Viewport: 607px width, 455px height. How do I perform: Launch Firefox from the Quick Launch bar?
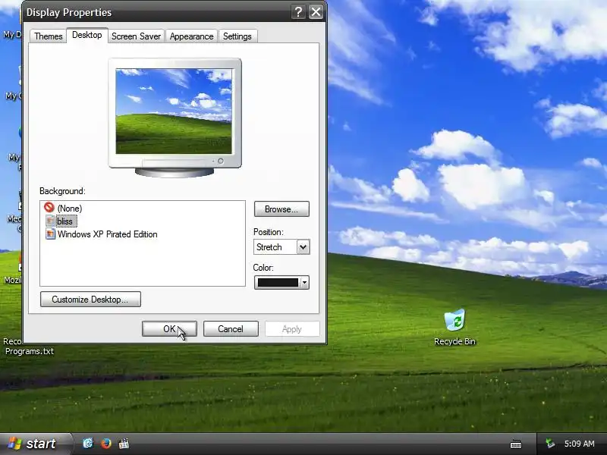tap(106, 444)
